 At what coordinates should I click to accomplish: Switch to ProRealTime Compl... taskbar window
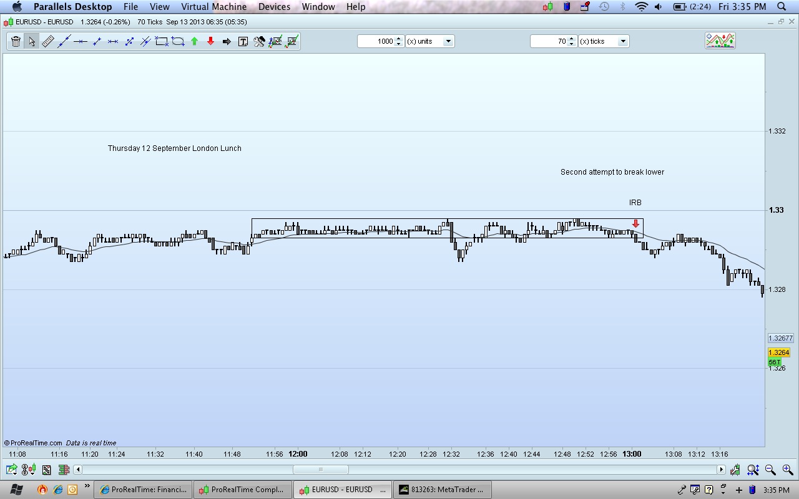tap(242, 490)
